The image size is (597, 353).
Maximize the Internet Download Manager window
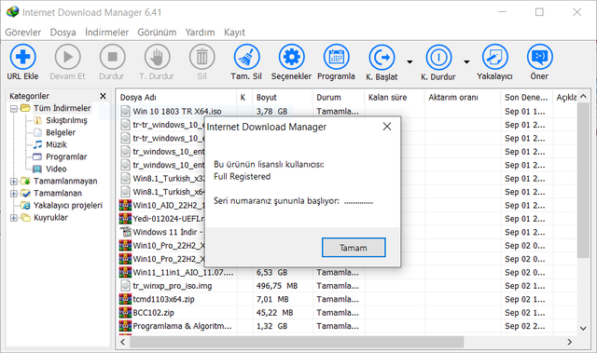(539, 12)
